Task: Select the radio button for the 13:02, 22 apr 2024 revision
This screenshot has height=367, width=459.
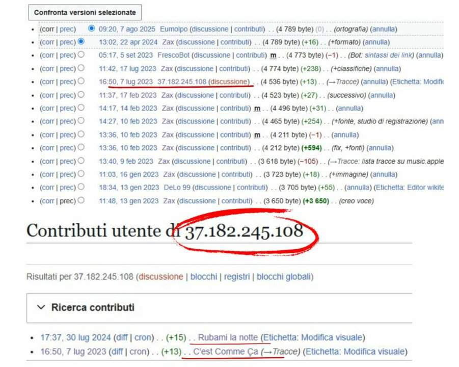Action: pos(82,42)
